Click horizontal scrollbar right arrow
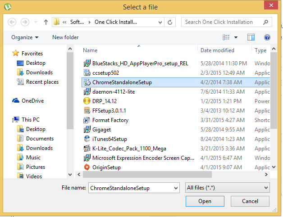Screen dimensions: 283x217 pyautogui.click(x=266, y=174)
